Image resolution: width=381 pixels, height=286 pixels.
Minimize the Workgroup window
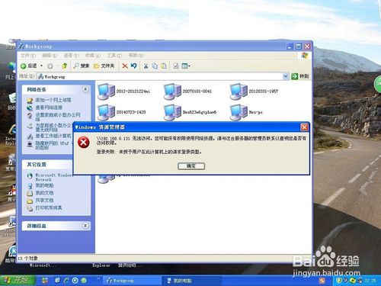(x=290, y=47)
